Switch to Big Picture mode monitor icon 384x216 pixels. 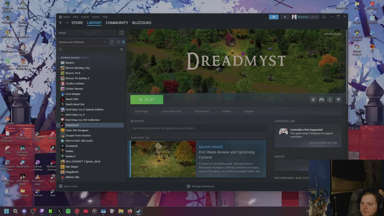pyautogui.click(x=324, y=17)
